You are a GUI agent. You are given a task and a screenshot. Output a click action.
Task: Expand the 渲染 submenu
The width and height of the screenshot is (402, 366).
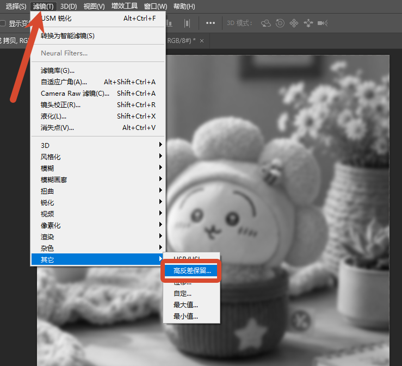[x=98, y=237]
